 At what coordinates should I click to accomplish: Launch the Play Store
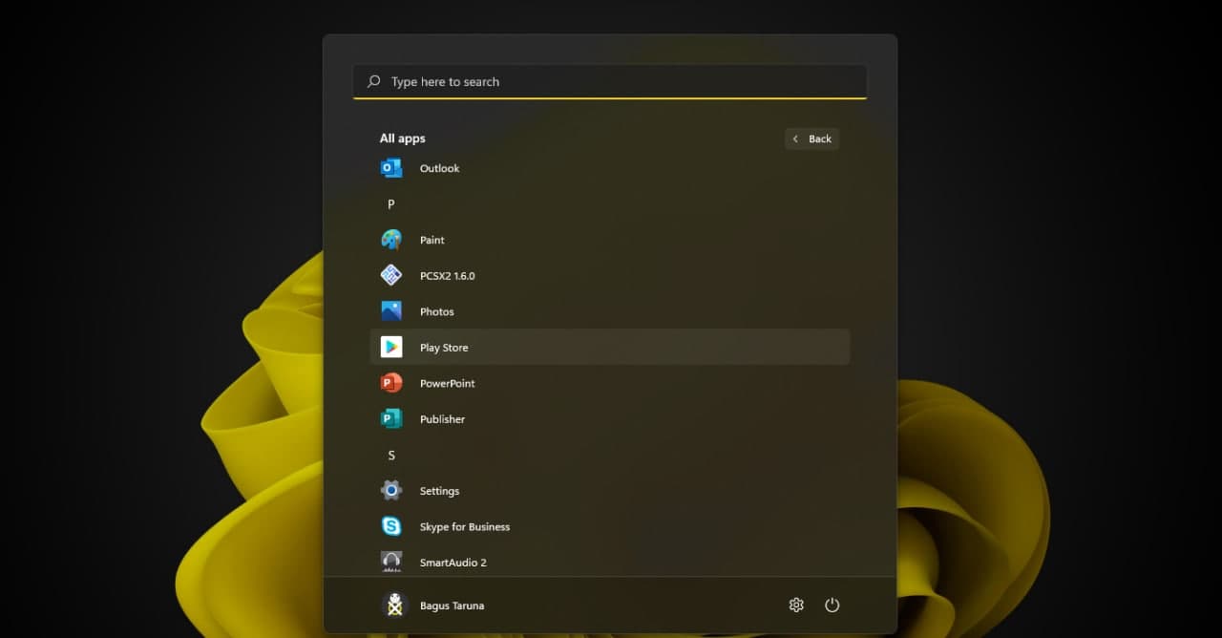pyautogui.click(x=443, y=347)
